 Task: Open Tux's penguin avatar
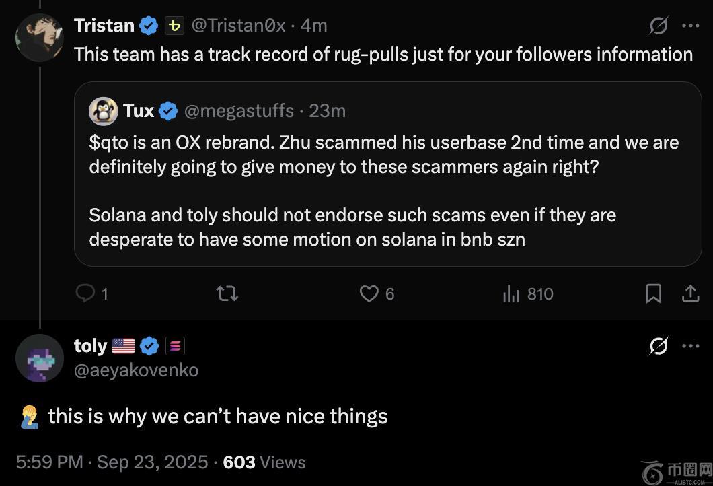click(103, 110)
